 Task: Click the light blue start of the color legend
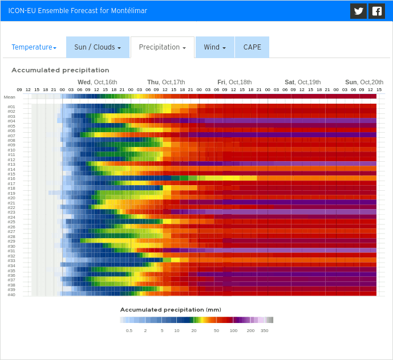click(123, 320)
